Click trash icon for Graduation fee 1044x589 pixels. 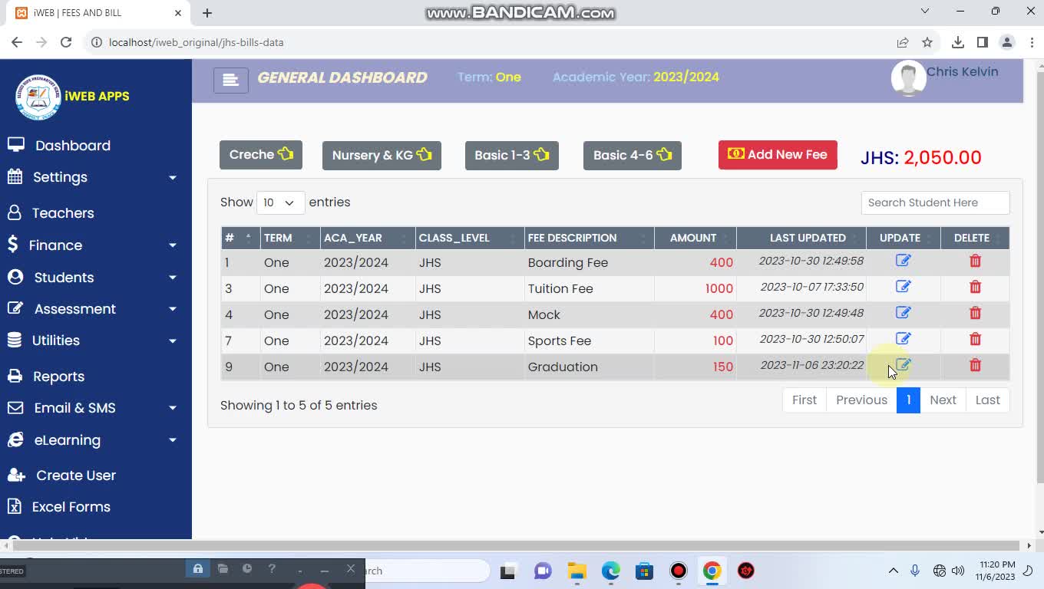[x=975, y=365]
